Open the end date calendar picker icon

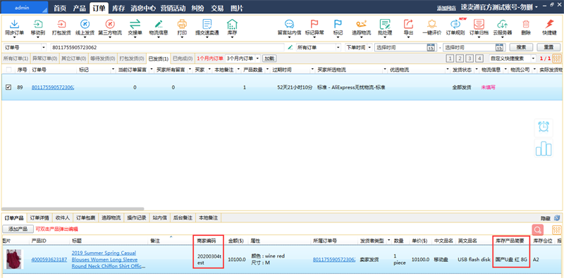[499, 47]
